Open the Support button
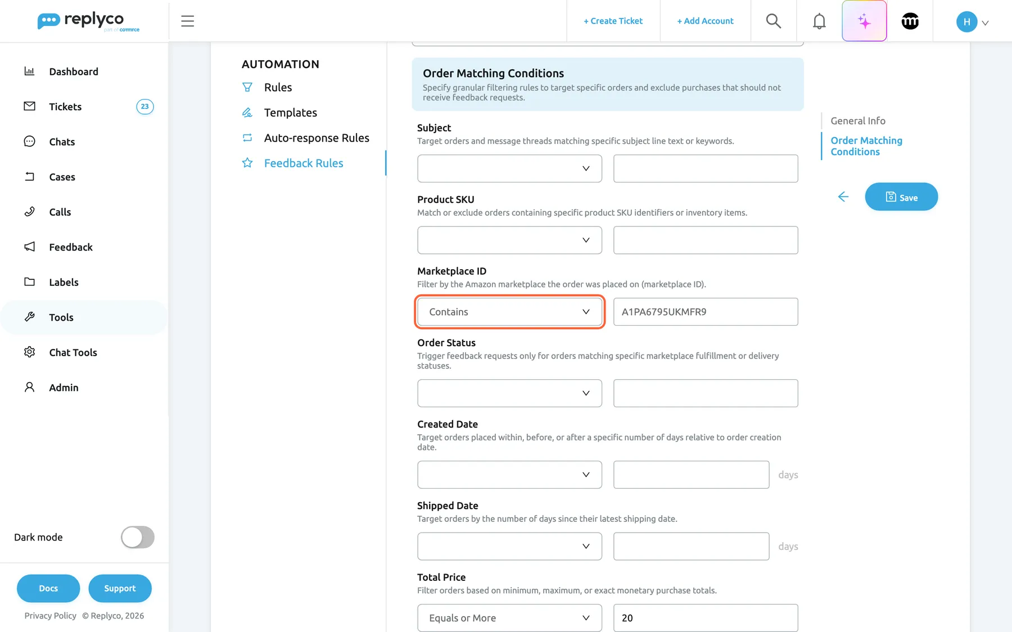This screenshot has width=1012, height=632. (120, 588)
